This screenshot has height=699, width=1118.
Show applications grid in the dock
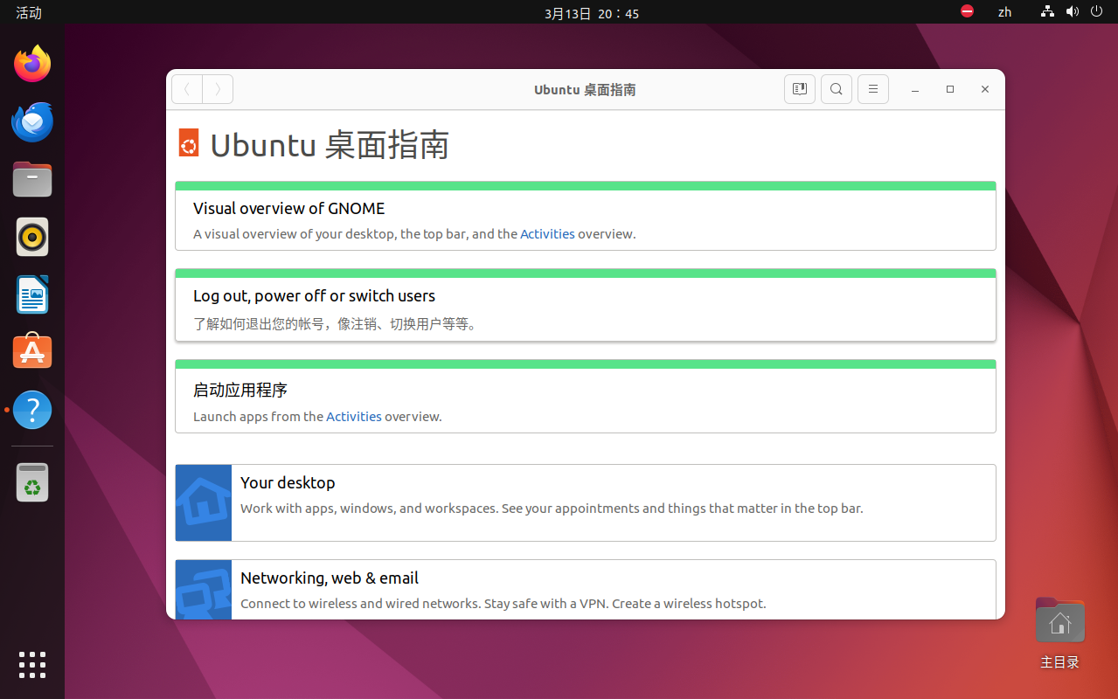click(x=32, y=664)
